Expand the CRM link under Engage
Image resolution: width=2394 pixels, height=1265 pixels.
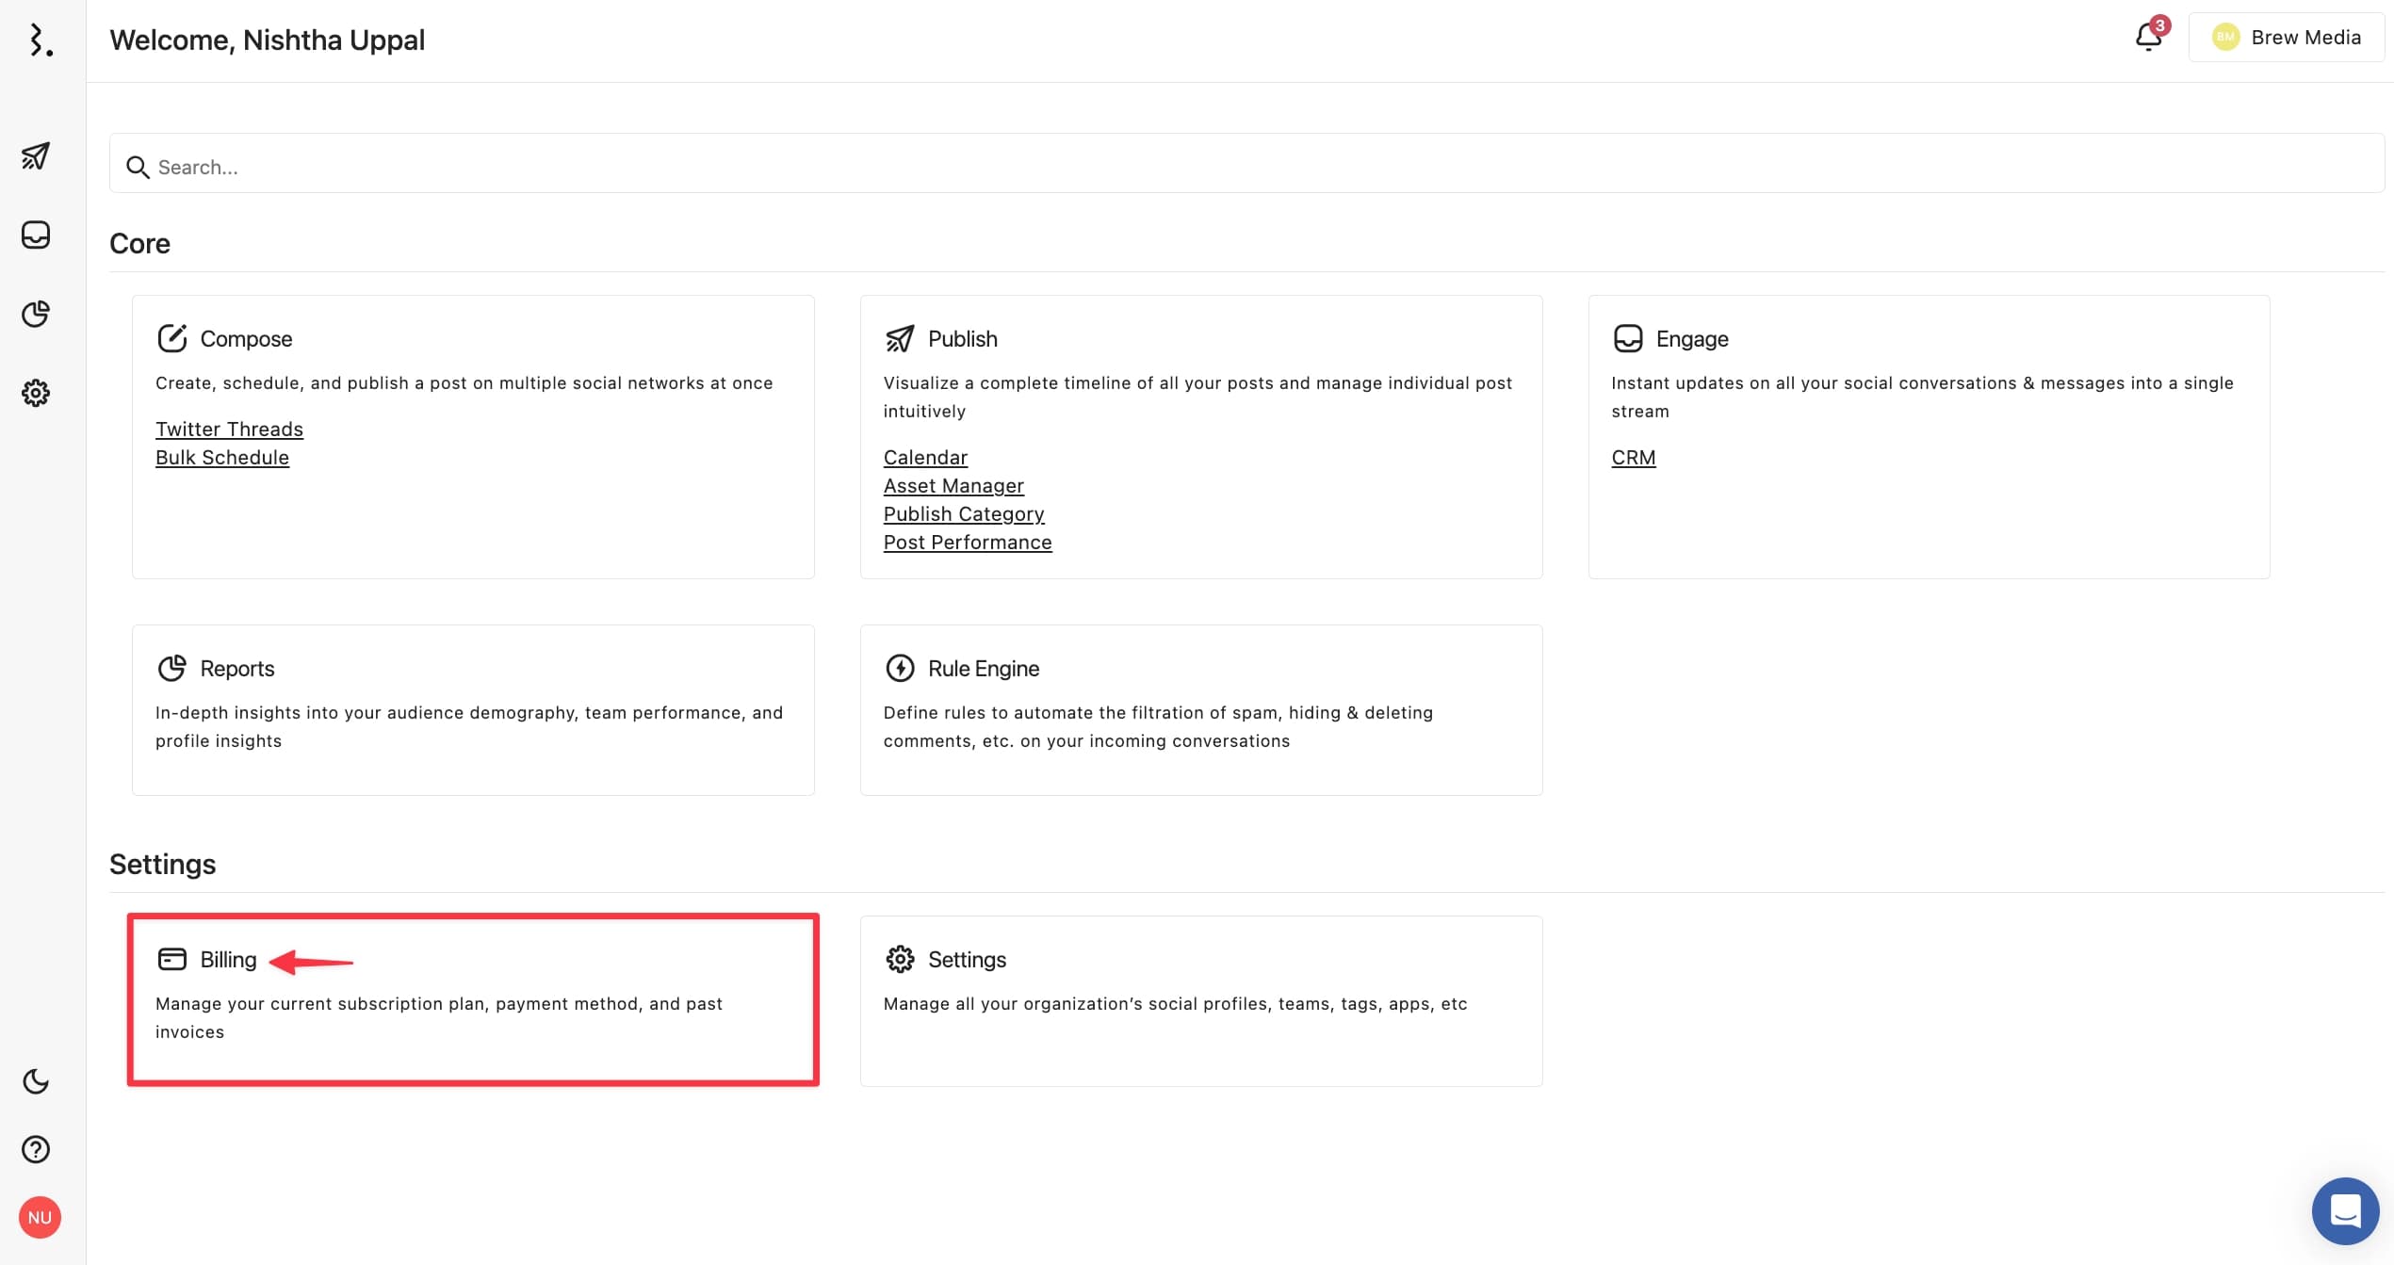(1633, 458)
